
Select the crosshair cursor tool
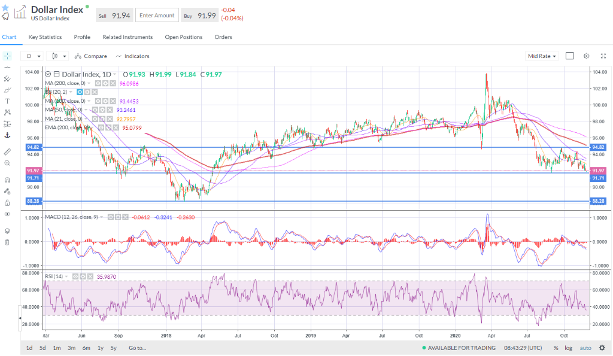[x=7, y=56]
